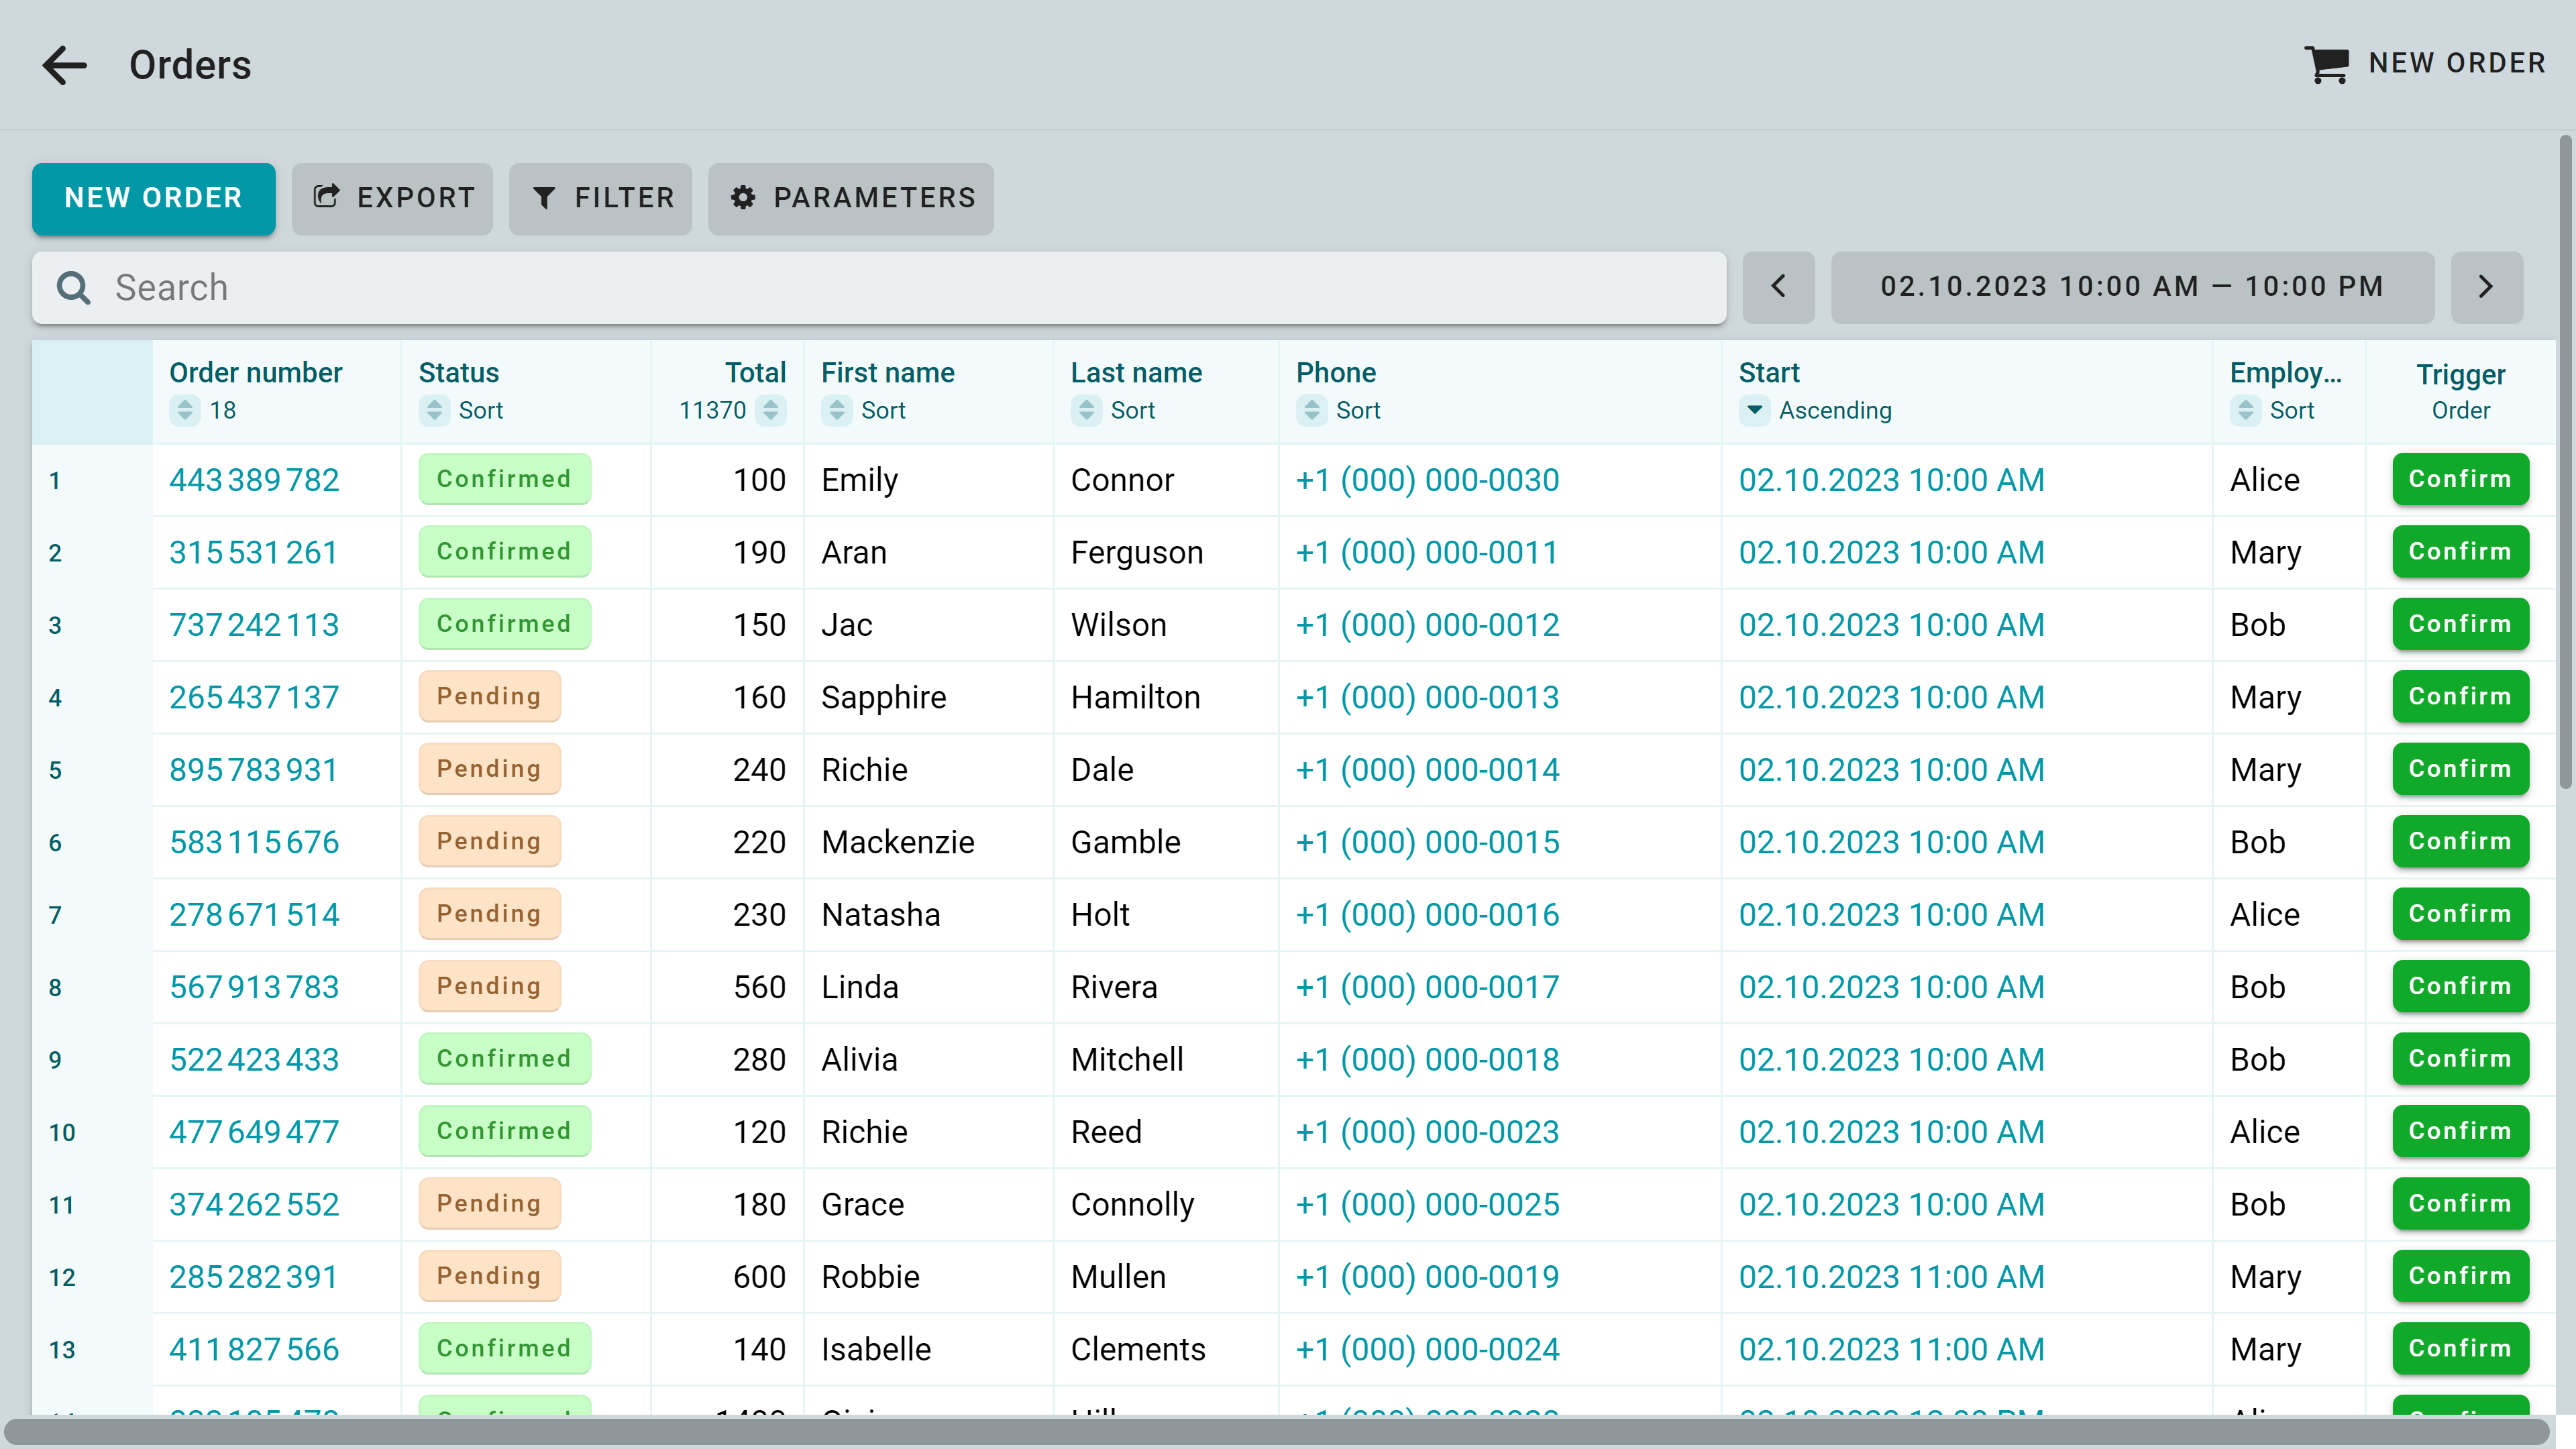Image resolution: width=2576 pixels, height=1449 pixels.
Task: Click Confirmed status for Emily Connor
Action: (x=504, y=479)
